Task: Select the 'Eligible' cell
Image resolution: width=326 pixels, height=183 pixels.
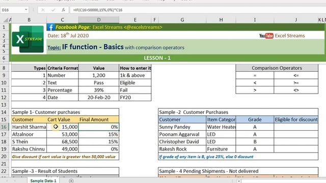Action: point(135,83)
